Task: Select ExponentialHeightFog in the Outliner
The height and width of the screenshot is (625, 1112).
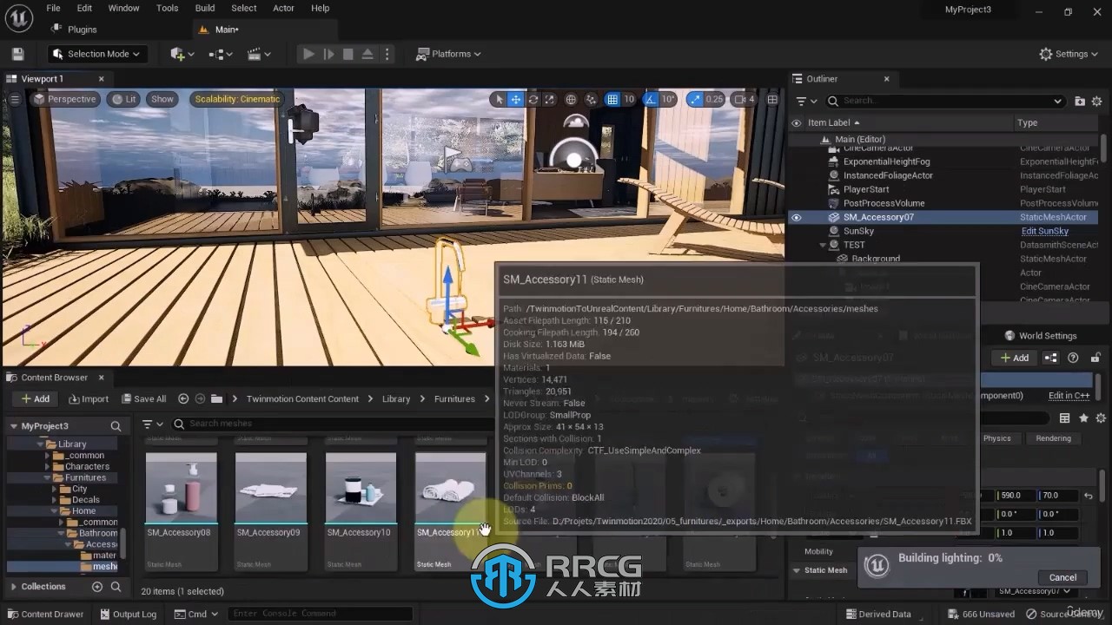Action: (x=886, y=161)
